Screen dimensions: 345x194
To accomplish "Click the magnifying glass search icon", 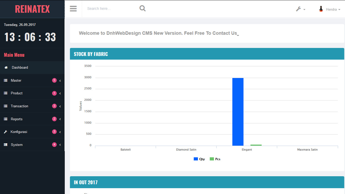I will 142,9.
